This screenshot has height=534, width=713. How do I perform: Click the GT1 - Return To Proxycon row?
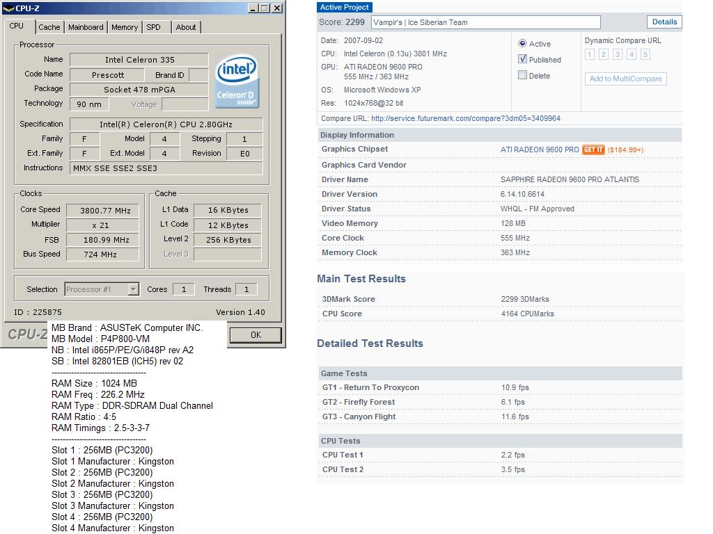[500, 387]
